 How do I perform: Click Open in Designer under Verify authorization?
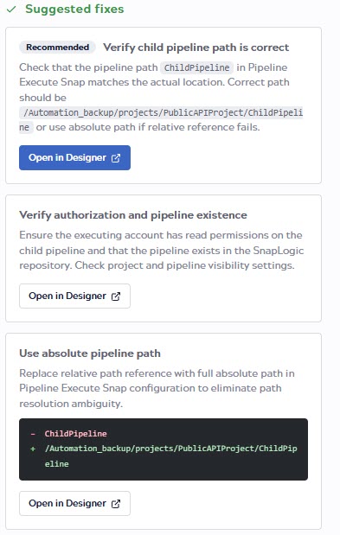click(x=74, y=296)
